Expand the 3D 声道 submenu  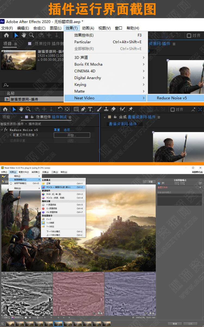tap(106, 57)
